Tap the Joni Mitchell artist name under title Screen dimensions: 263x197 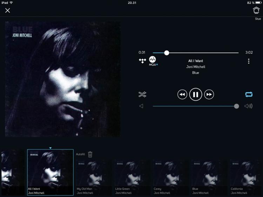[x=196, y=67]
